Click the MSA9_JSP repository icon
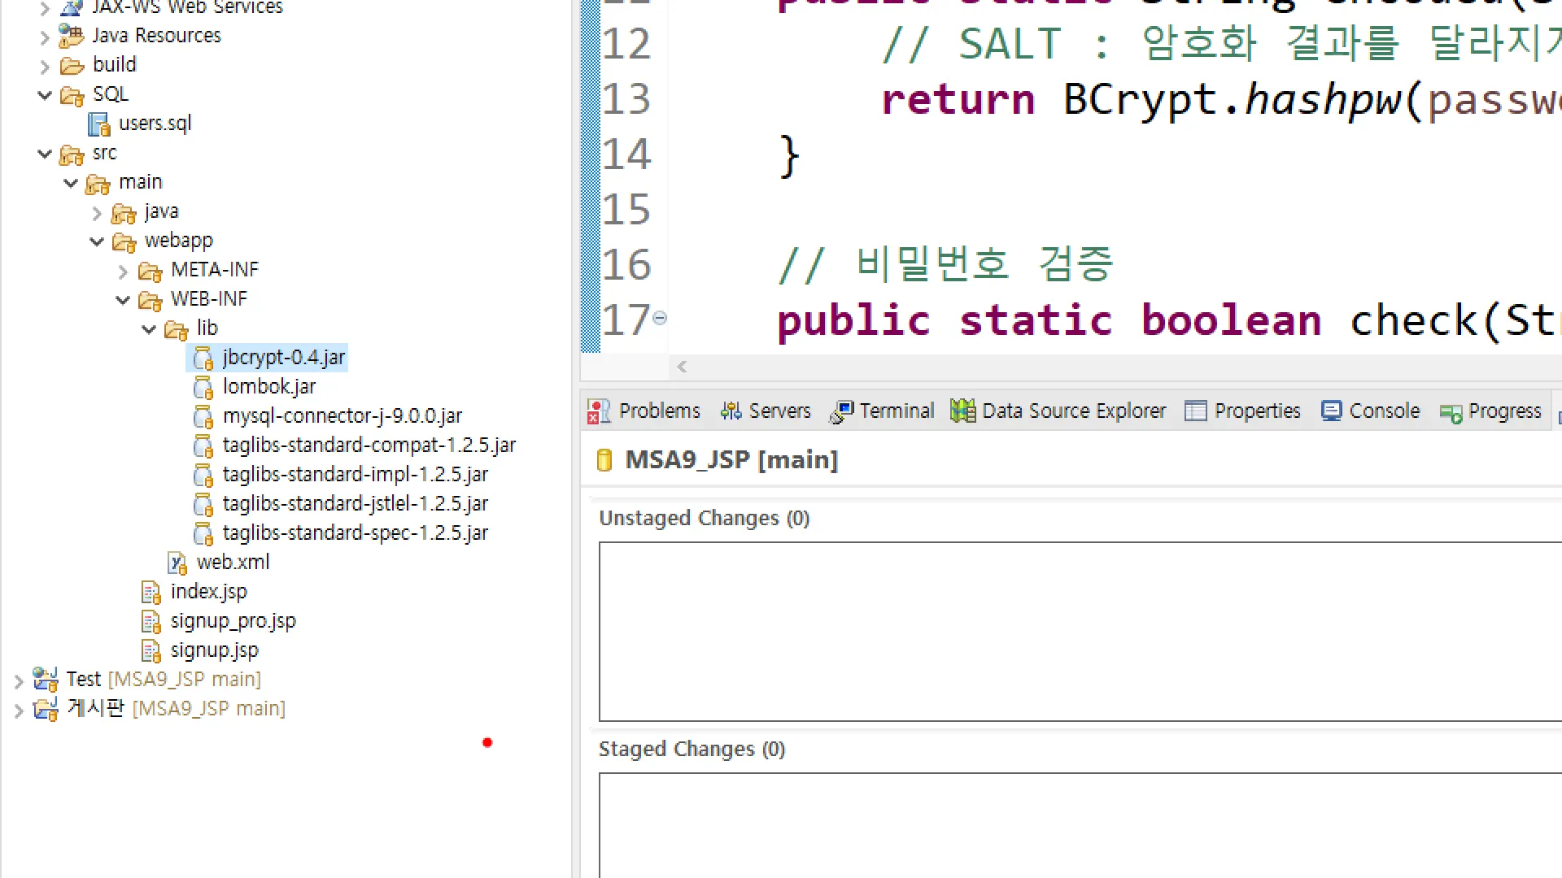 (604, 460)
